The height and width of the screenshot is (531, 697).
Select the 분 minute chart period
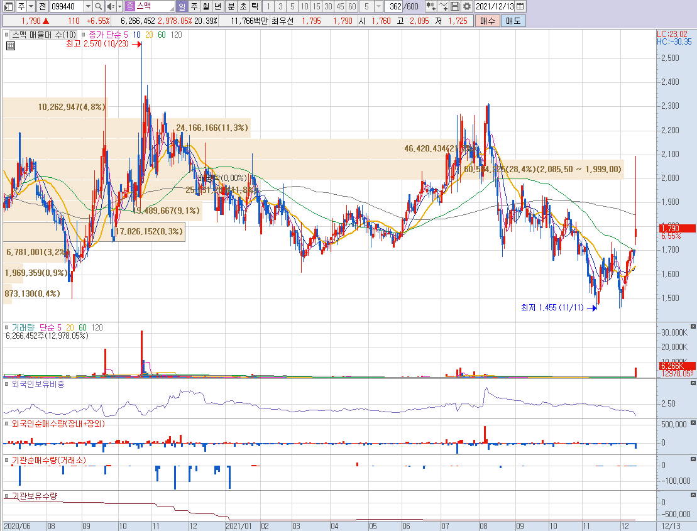click(x=231, y=6)
